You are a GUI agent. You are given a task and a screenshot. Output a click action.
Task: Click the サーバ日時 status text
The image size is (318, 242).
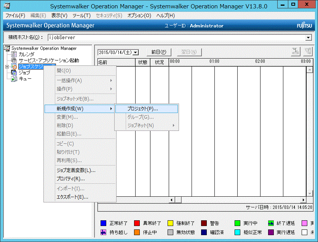coord(279,207)
